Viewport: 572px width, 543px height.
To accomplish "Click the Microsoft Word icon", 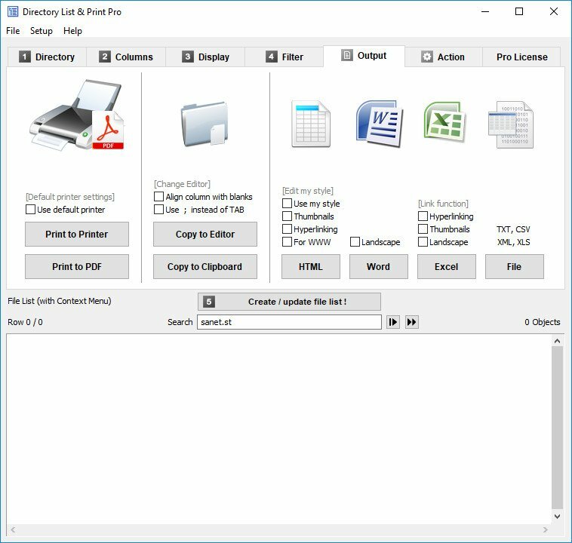I will coord(379,123).
